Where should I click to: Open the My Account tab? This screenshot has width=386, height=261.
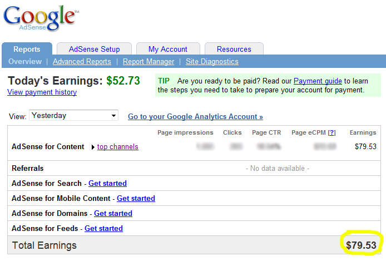tap(168, 49)
